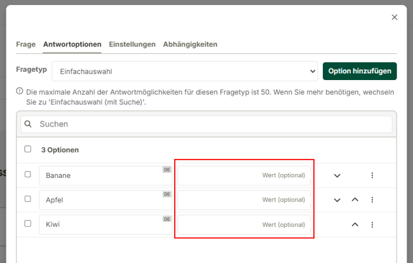Click the Apfel option text field
The image size is (413, 263).
pyautogui.click(x=105, y=200)
